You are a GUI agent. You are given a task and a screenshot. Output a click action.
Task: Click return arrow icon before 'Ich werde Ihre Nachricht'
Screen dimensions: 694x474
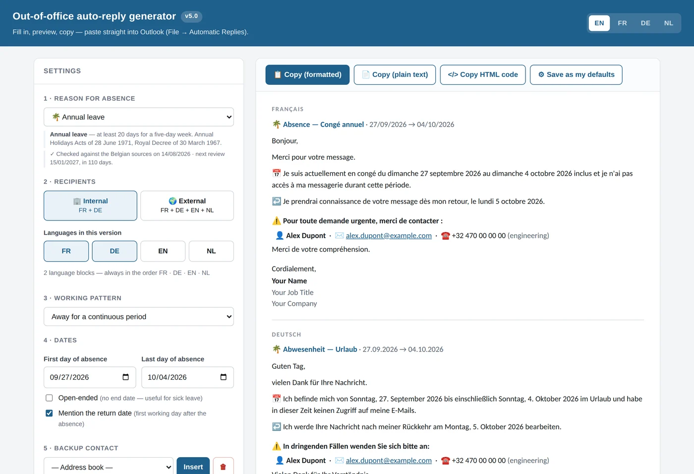point(277,426)
